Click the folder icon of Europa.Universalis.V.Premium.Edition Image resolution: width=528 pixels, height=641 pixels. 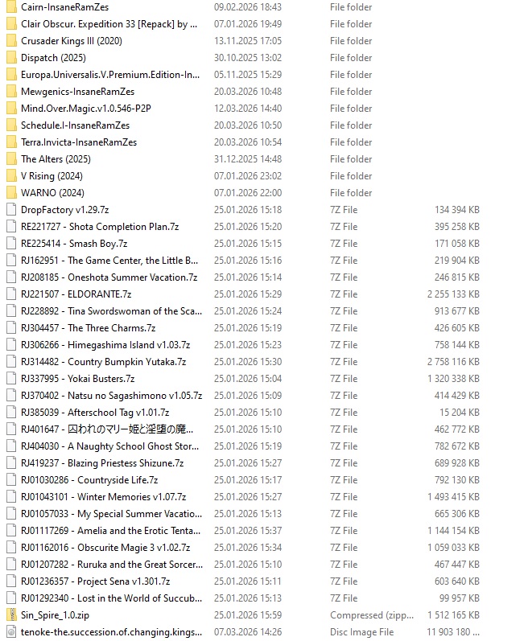[11, 75]
